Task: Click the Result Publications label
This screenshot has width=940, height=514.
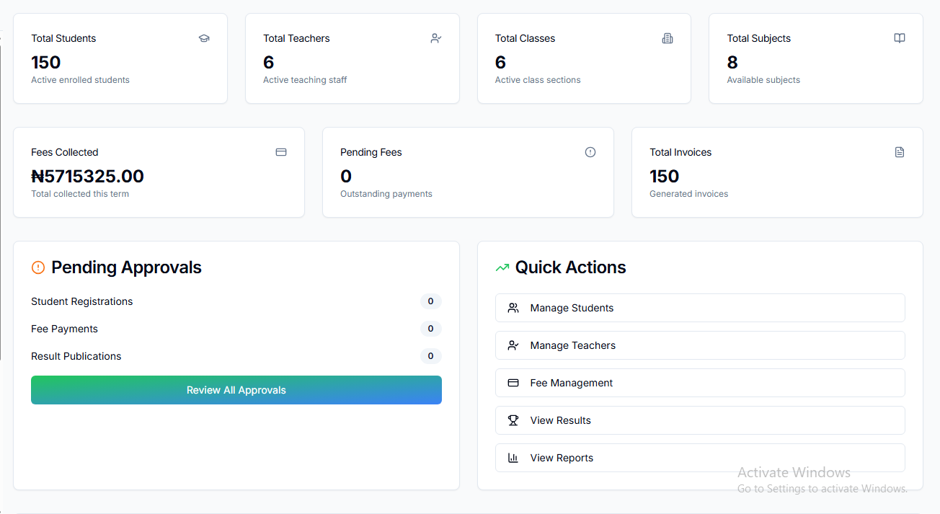Action: (x=76, y=356)
